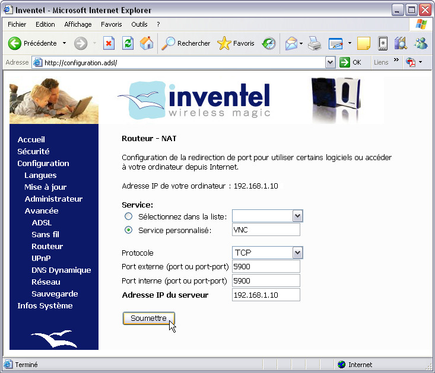Click the Windows flag logo
Screen dimensions: 435x373
point(421,24)
